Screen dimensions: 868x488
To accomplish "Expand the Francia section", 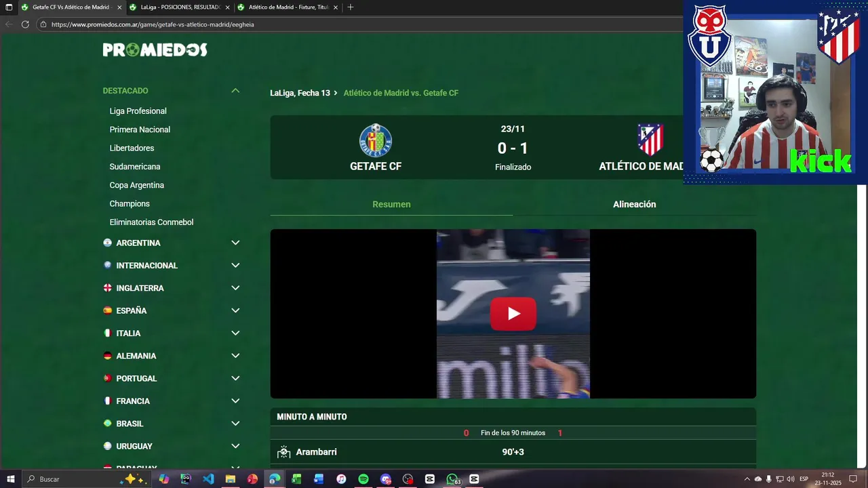I will 235,401.
